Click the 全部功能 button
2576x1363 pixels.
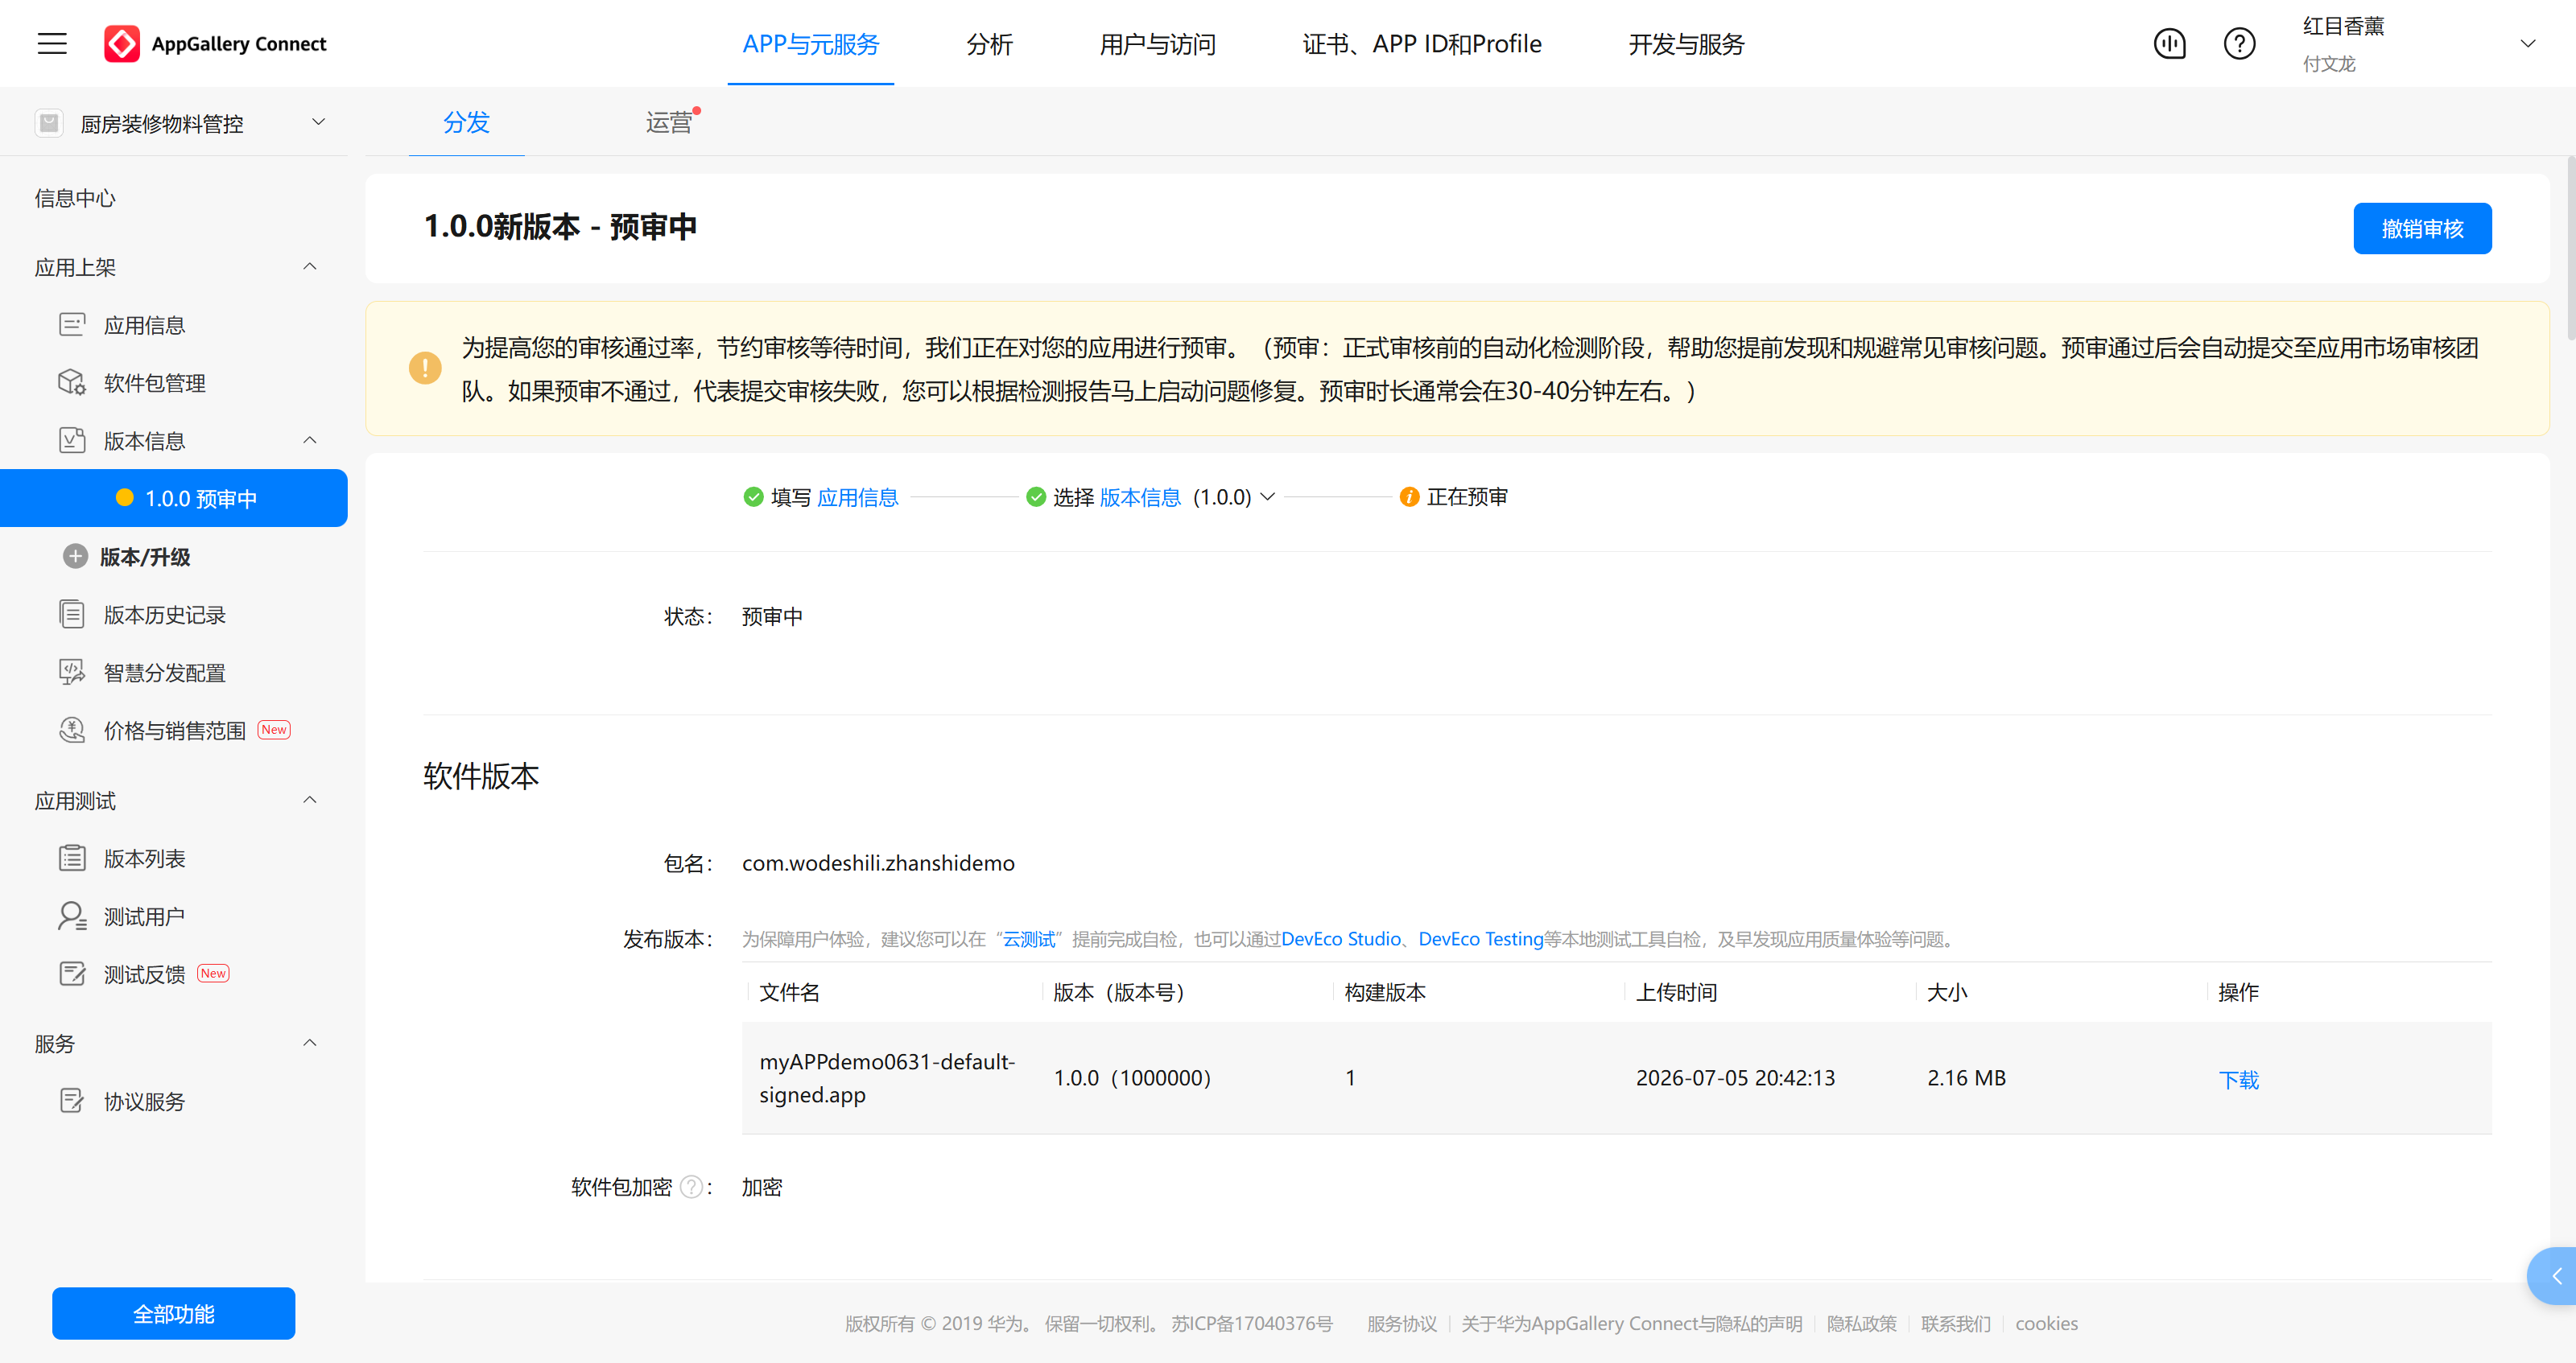[174, 1313]
